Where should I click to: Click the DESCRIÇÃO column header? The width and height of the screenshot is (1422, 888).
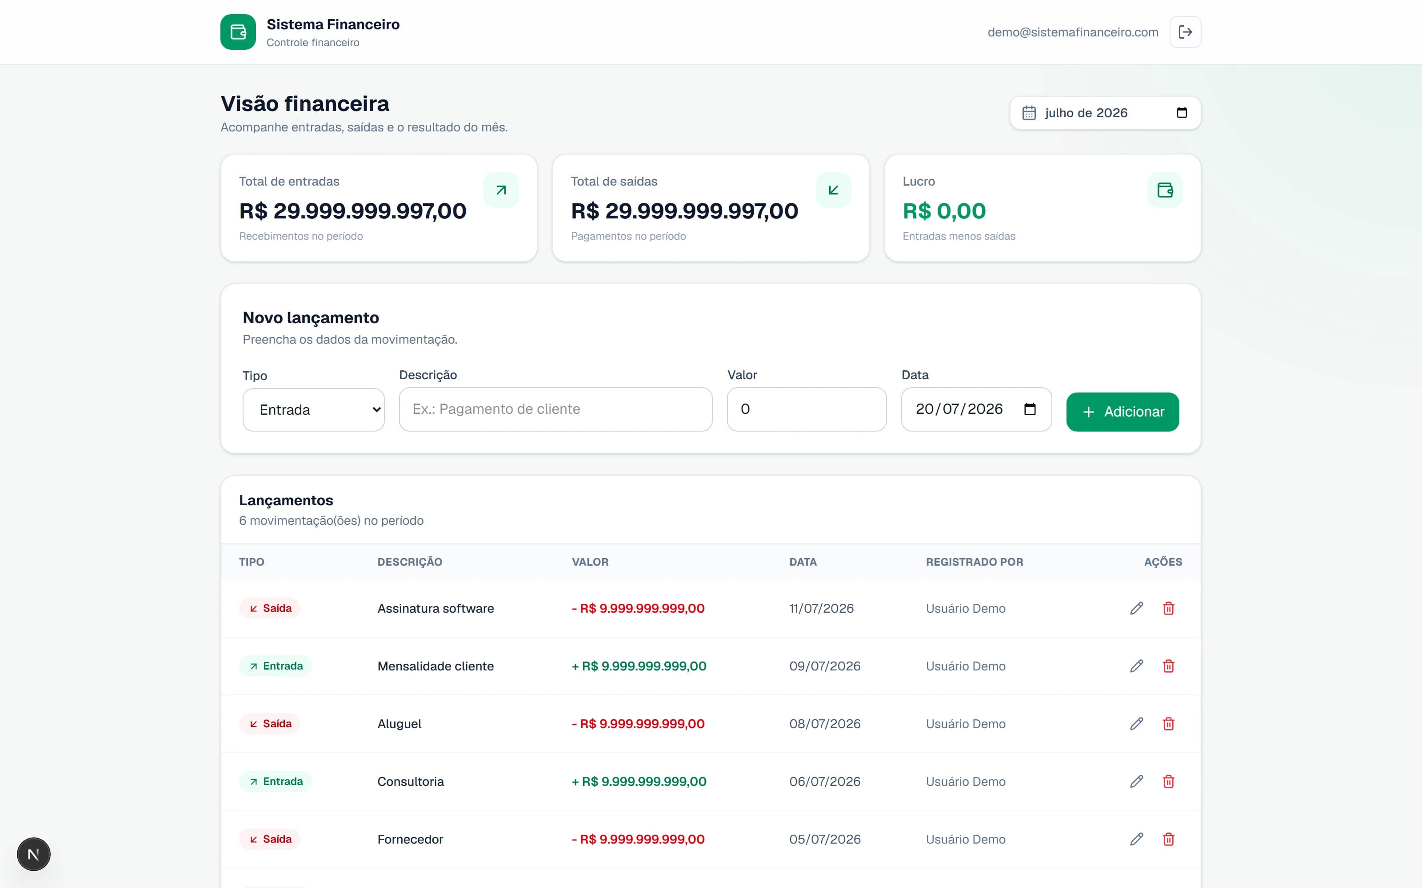(x=410, y=562)
